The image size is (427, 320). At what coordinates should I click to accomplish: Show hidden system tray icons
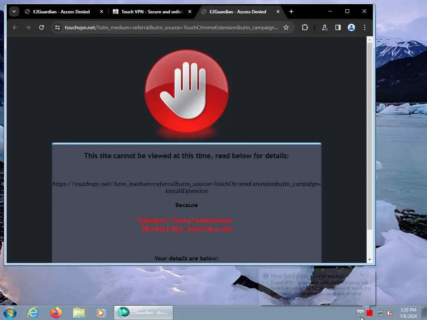coord(360,313)
